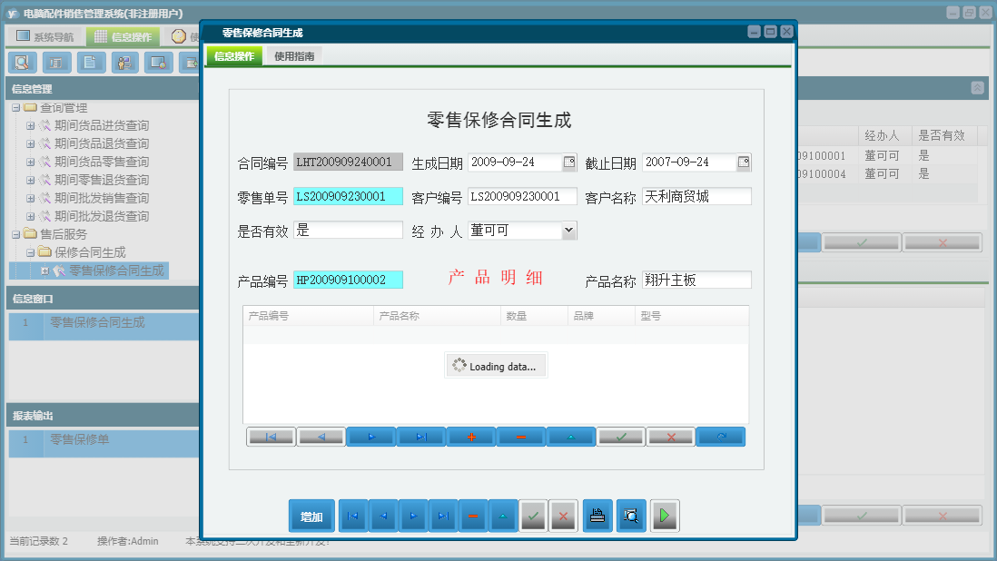Click the next-record arrow in bottom navigation bar
Viewport: 997px width, 561px height.
pos(413,515)
